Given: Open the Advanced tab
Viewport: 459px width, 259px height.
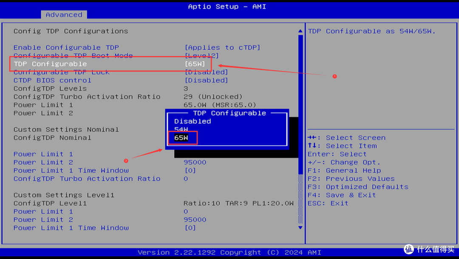Looking at the screenshot, I should (x=64, y=14).
